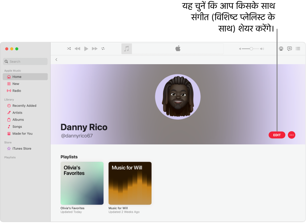
Task: Click the Songs music note icon
Action: pyautogui.click(x=9, y=127)
